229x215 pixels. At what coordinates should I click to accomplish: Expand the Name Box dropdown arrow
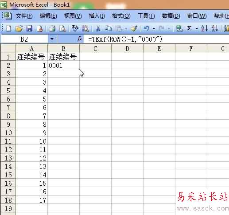pyautogui.click(x=52, y=39)
